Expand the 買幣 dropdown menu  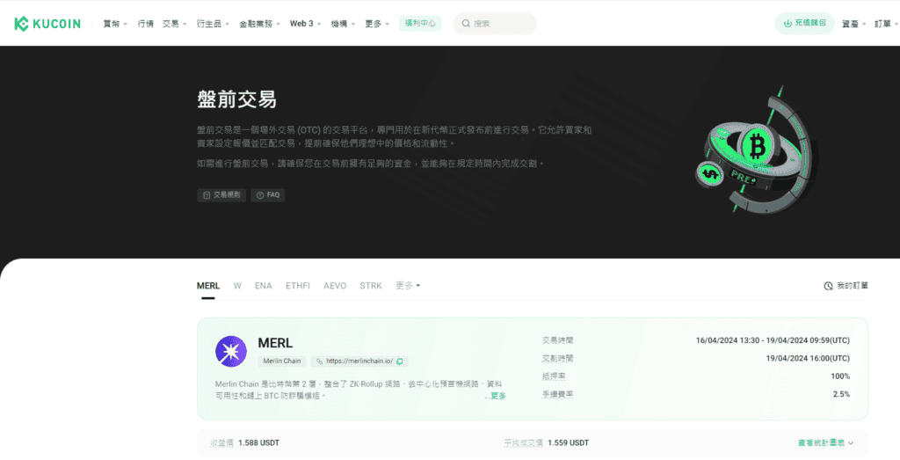point(115,24)
